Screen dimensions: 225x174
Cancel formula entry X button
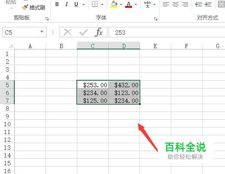click(x=67, y=32)
